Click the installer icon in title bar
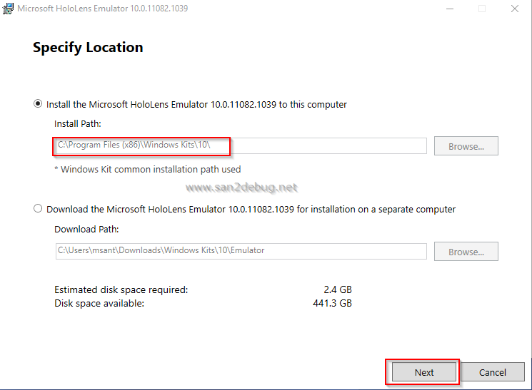This screenshot has width=532, height=390. tap(8, 9)
